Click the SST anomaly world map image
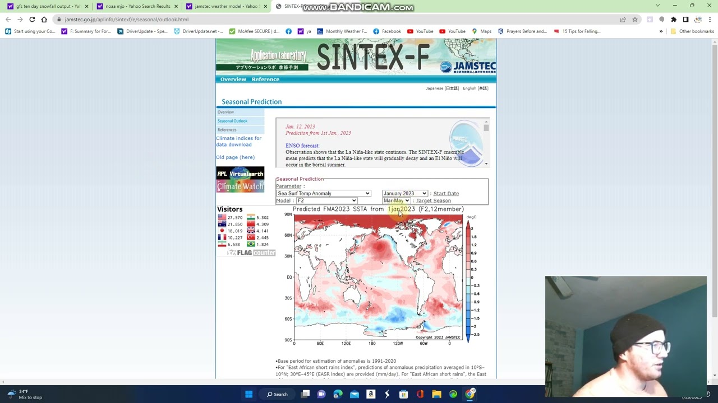 [x=378, y=277]
